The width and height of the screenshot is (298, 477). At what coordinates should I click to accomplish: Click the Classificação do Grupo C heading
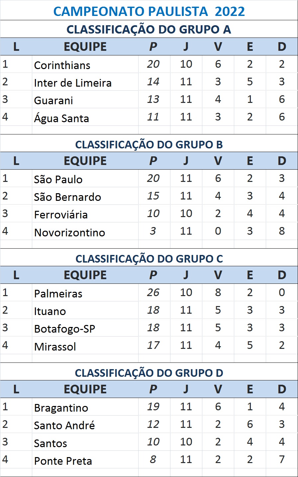(149, 259)
